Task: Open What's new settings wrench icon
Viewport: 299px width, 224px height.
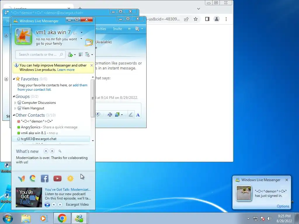Action: (x=60, y=151)
